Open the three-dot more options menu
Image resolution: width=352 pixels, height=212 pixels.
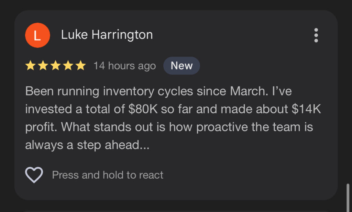[x=316, y=35]
